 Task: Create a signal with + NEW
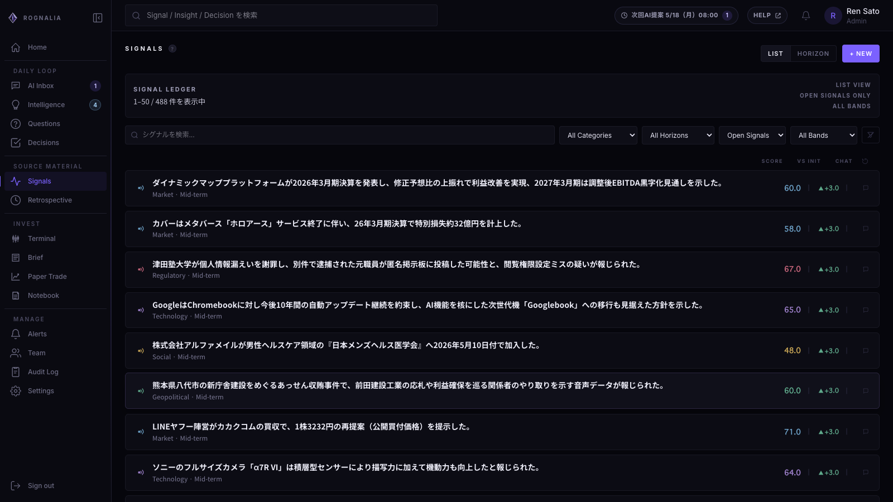[861, 54]
